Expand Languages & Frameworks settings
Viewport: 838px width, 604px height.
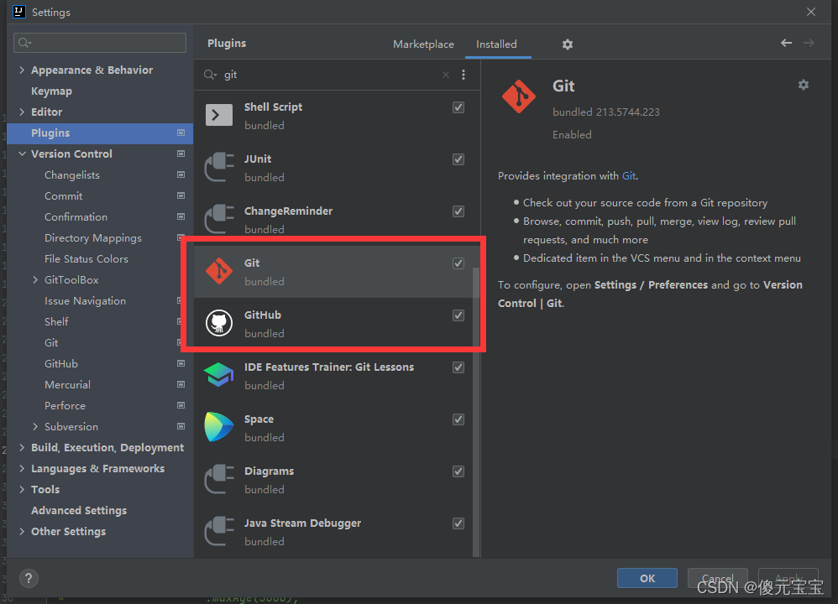click(22, 468)
